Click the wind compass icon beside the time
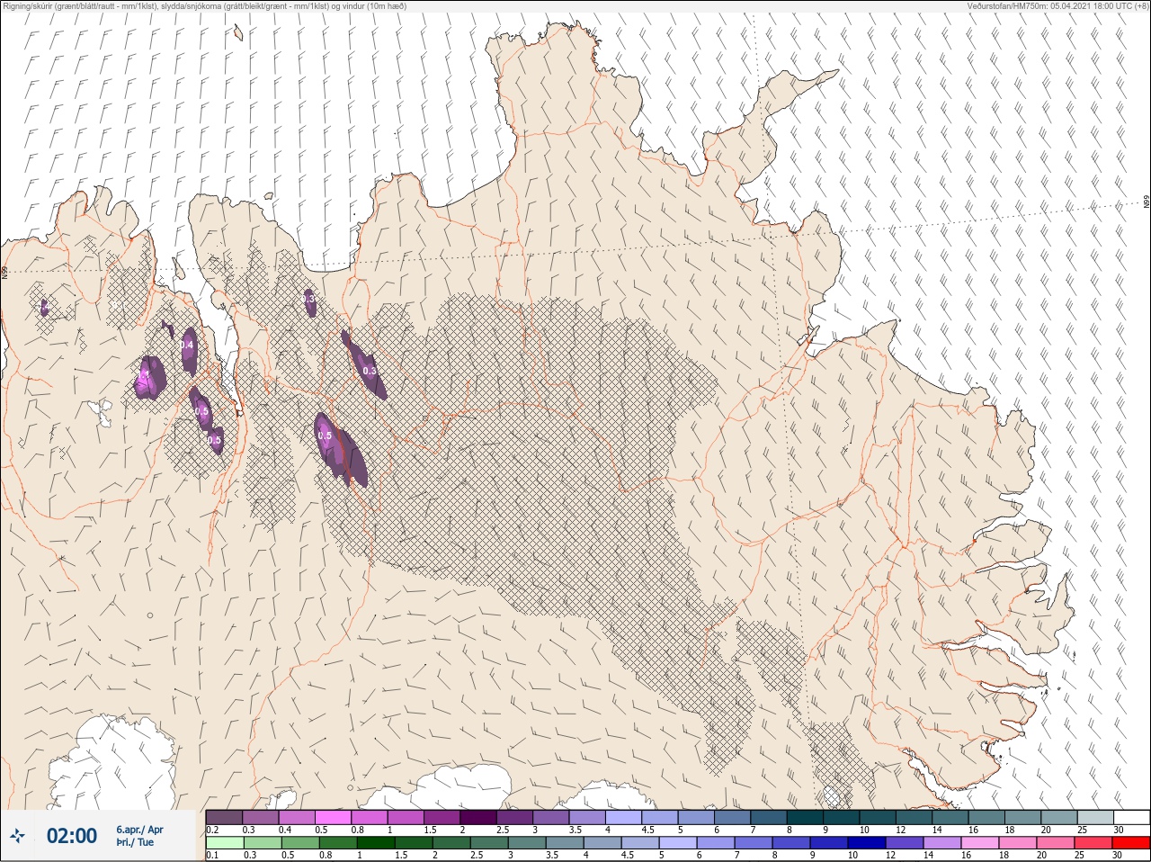The image size is (1151, 862). tap(17, 836)
